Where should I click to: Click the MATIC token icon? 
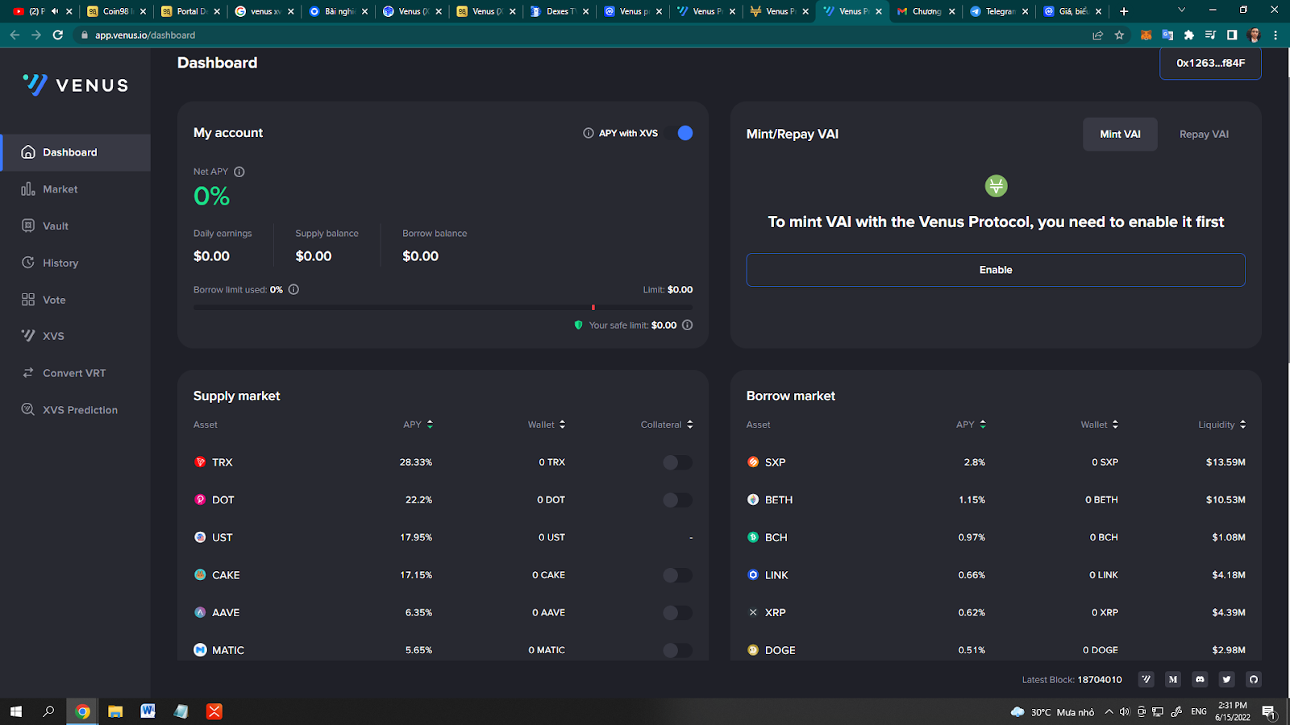[200, 650]
